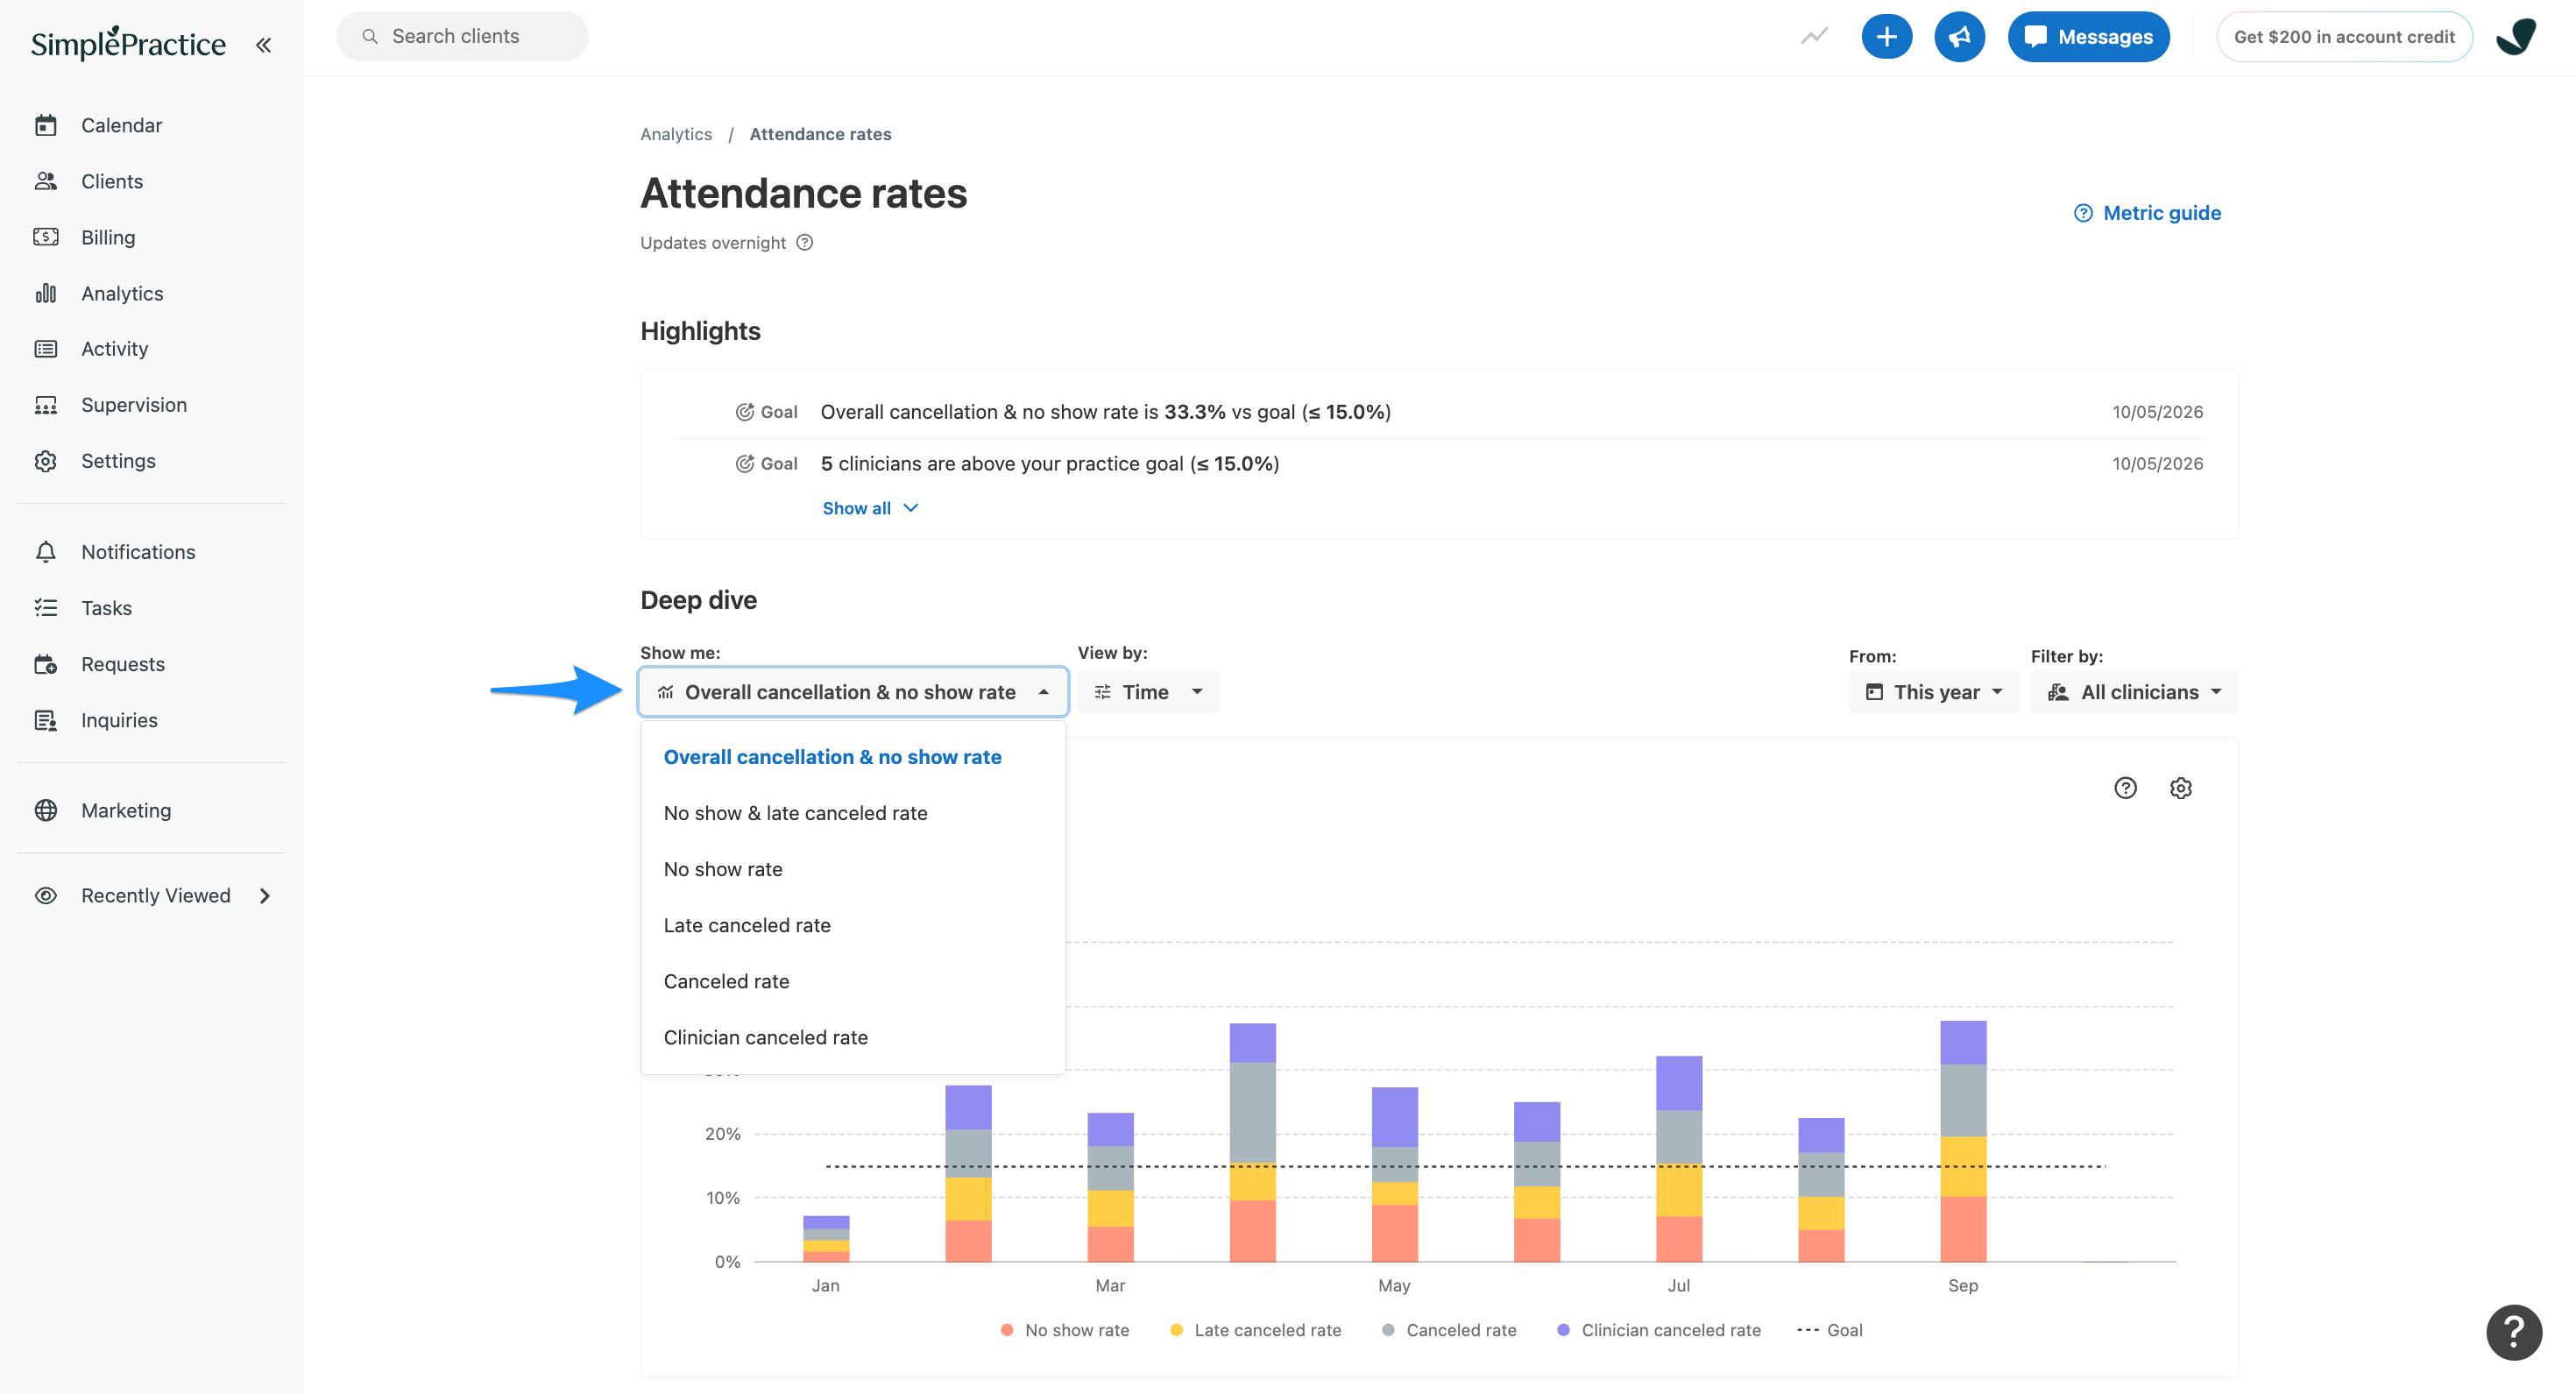Click the Settings gear icon in sidebar
This screenshot has width=2576, height=1394.
click(x=46, y=461)
